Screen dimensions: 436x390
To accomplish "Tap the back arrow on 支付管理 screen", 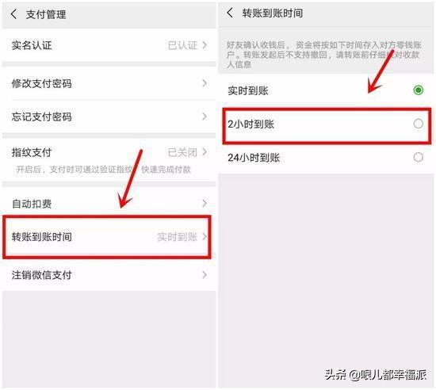I will click(x=13, y=13).
